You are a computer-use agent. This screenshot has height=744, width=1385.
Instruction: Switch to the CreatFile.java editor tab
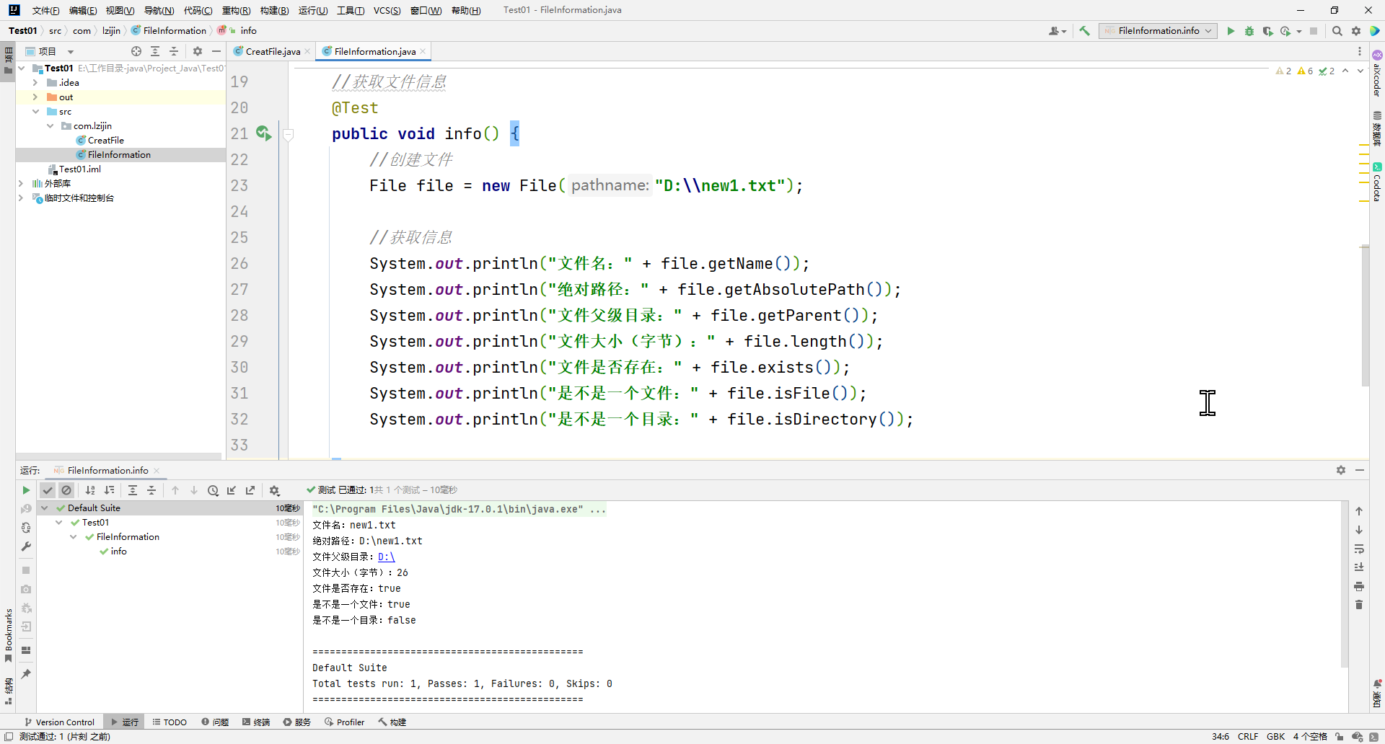click(x=272, y=51)
